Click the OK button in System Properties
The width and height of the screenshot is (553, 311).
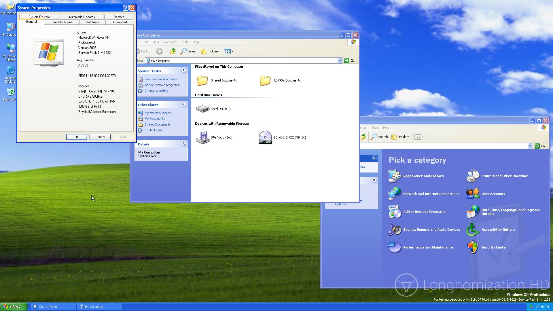[77, 137]
